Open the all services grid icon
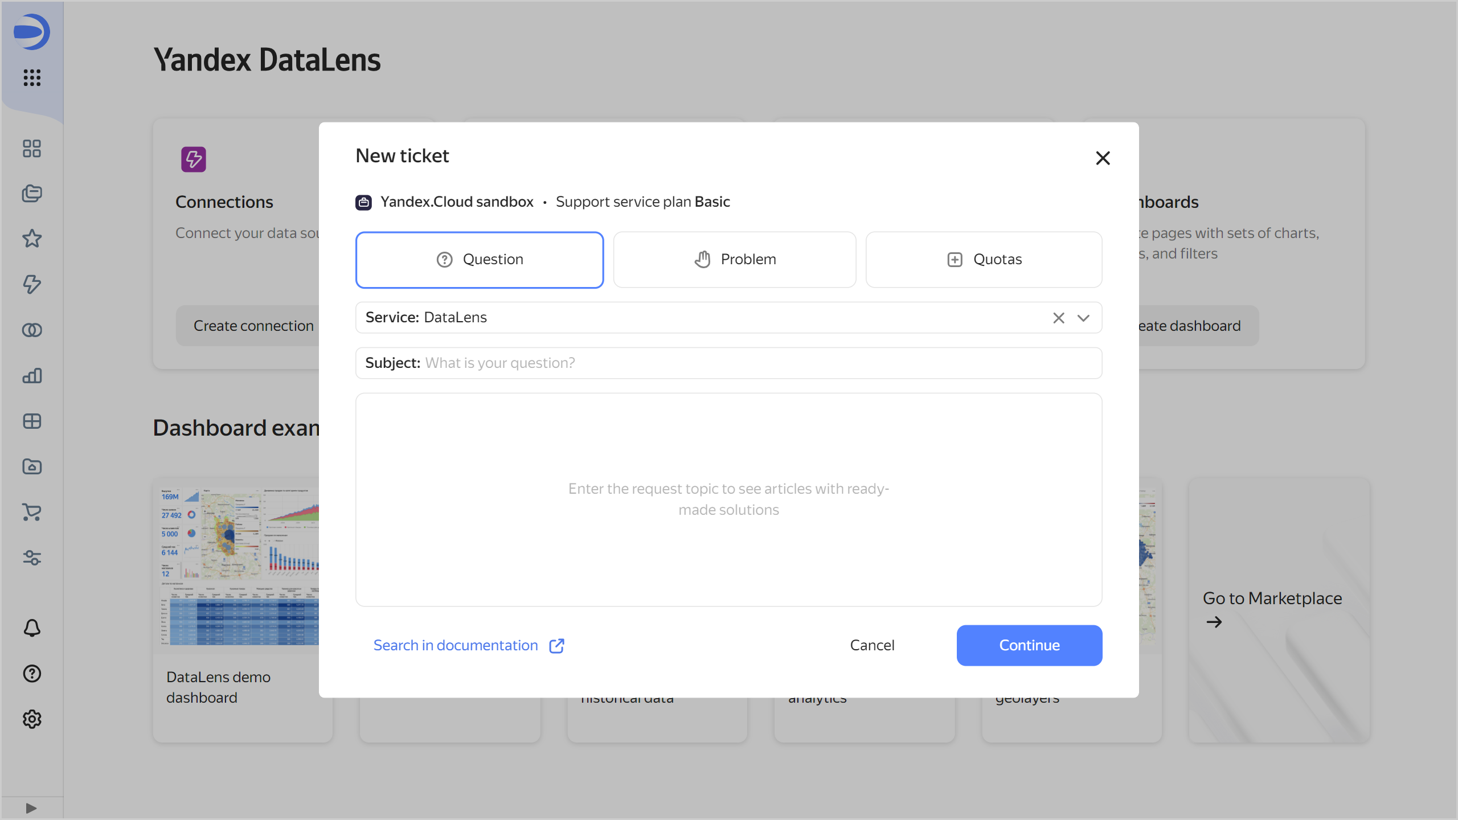The width and height of the screenshot is (1458, 820). pyautogui.click(x=32, y=77)
